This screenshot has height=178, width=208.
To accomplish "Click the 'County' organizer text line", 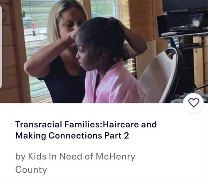I will 31,170.
